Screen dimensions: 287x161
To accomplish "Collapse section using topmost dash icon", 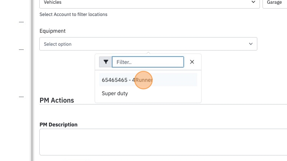I will [21, 22].
